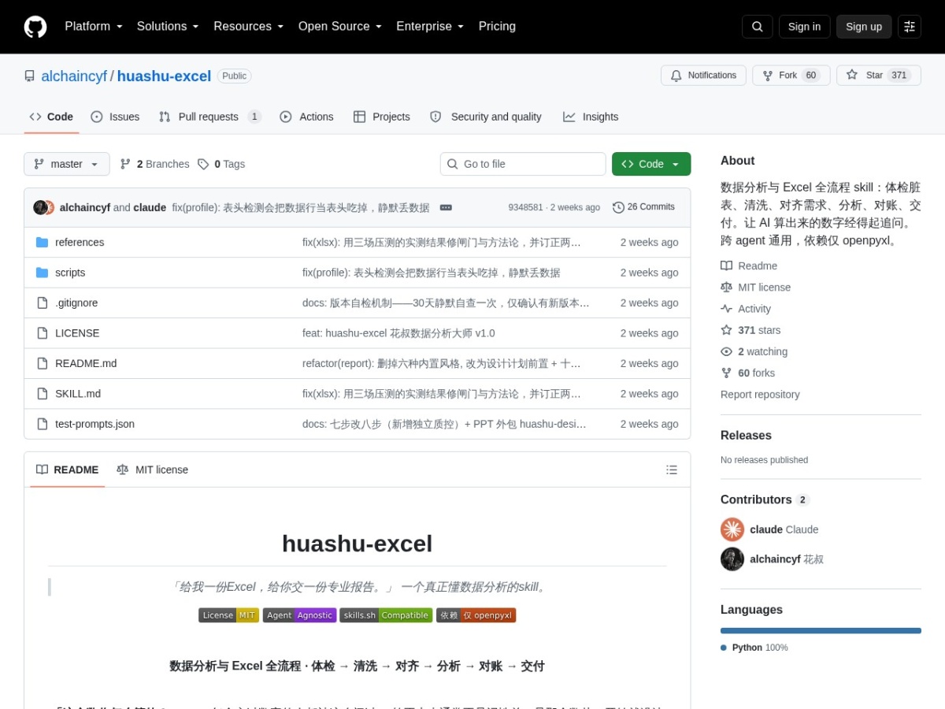Image resolution: width=945 pixels, height=709 pixels.
Task: Select the MIT license tab
Action: tap(152, 470)
